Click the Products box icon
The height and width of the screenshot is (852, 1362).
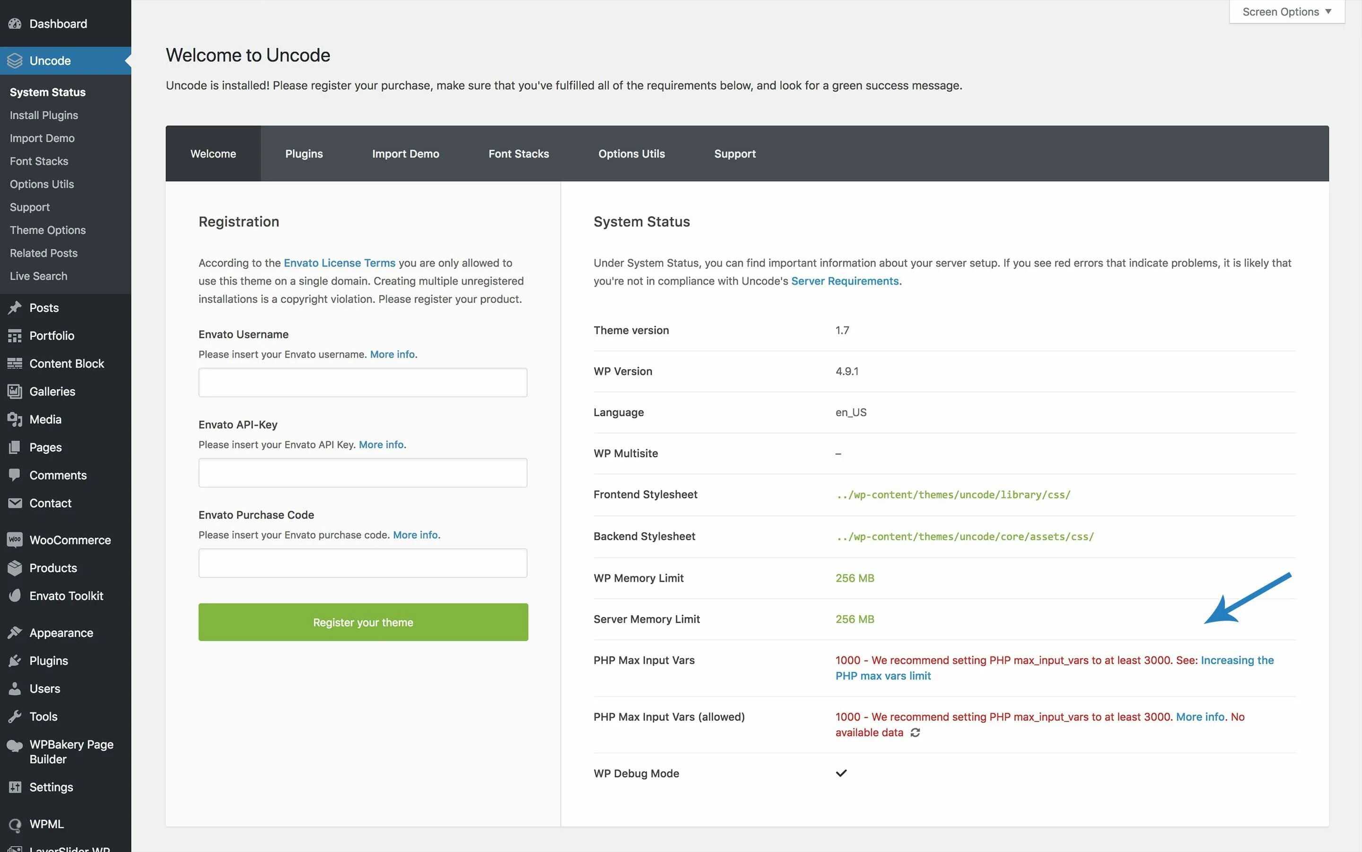tap(15, 568)
